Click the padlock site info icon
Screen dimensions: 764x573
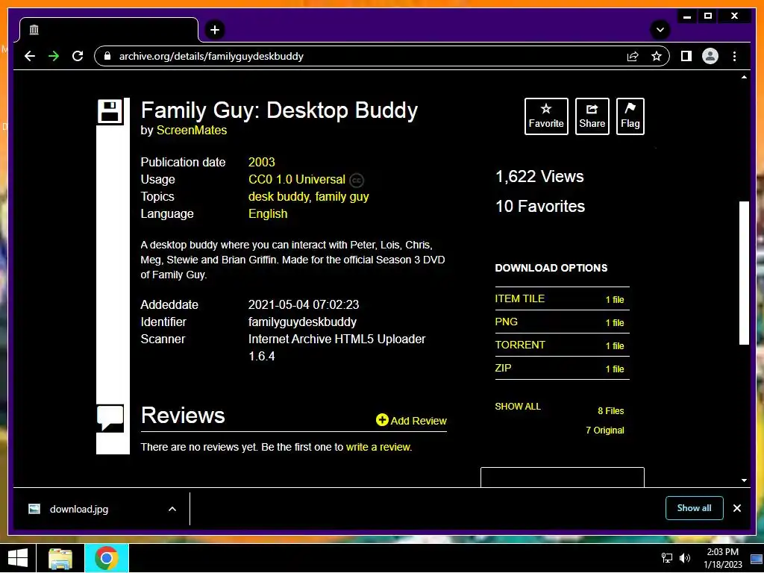pos(107,56)
